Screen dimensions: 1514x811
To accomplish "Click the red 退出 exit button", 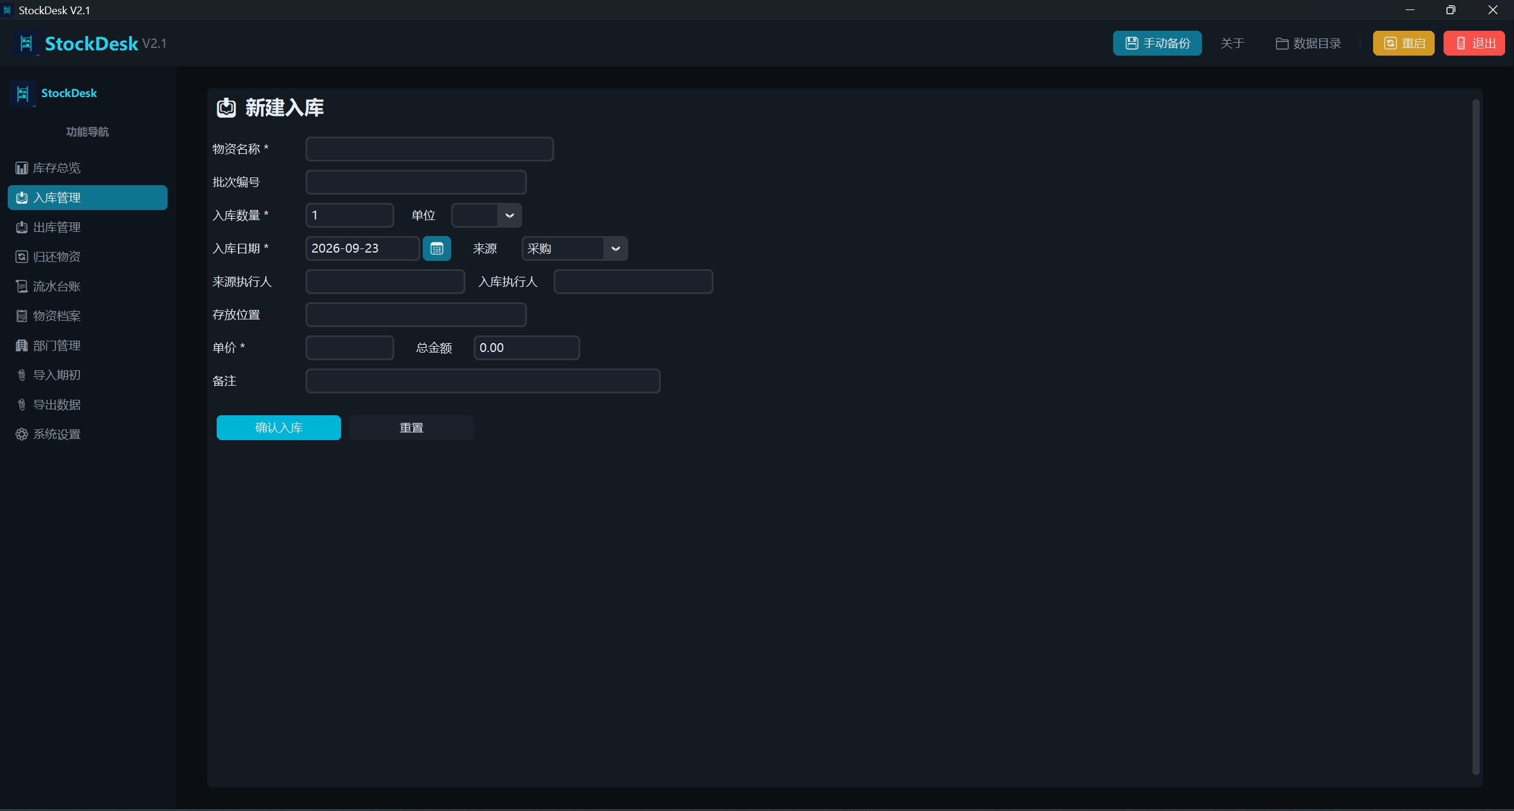I will [1474, 43].
